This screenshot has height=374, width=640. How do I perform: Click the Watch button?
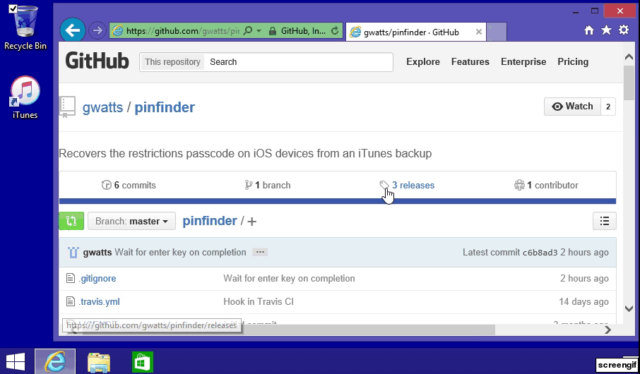pos(572,107)
